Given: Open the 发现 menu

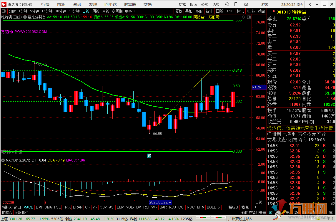Looking at the screenshot, I should coord(93,4).
